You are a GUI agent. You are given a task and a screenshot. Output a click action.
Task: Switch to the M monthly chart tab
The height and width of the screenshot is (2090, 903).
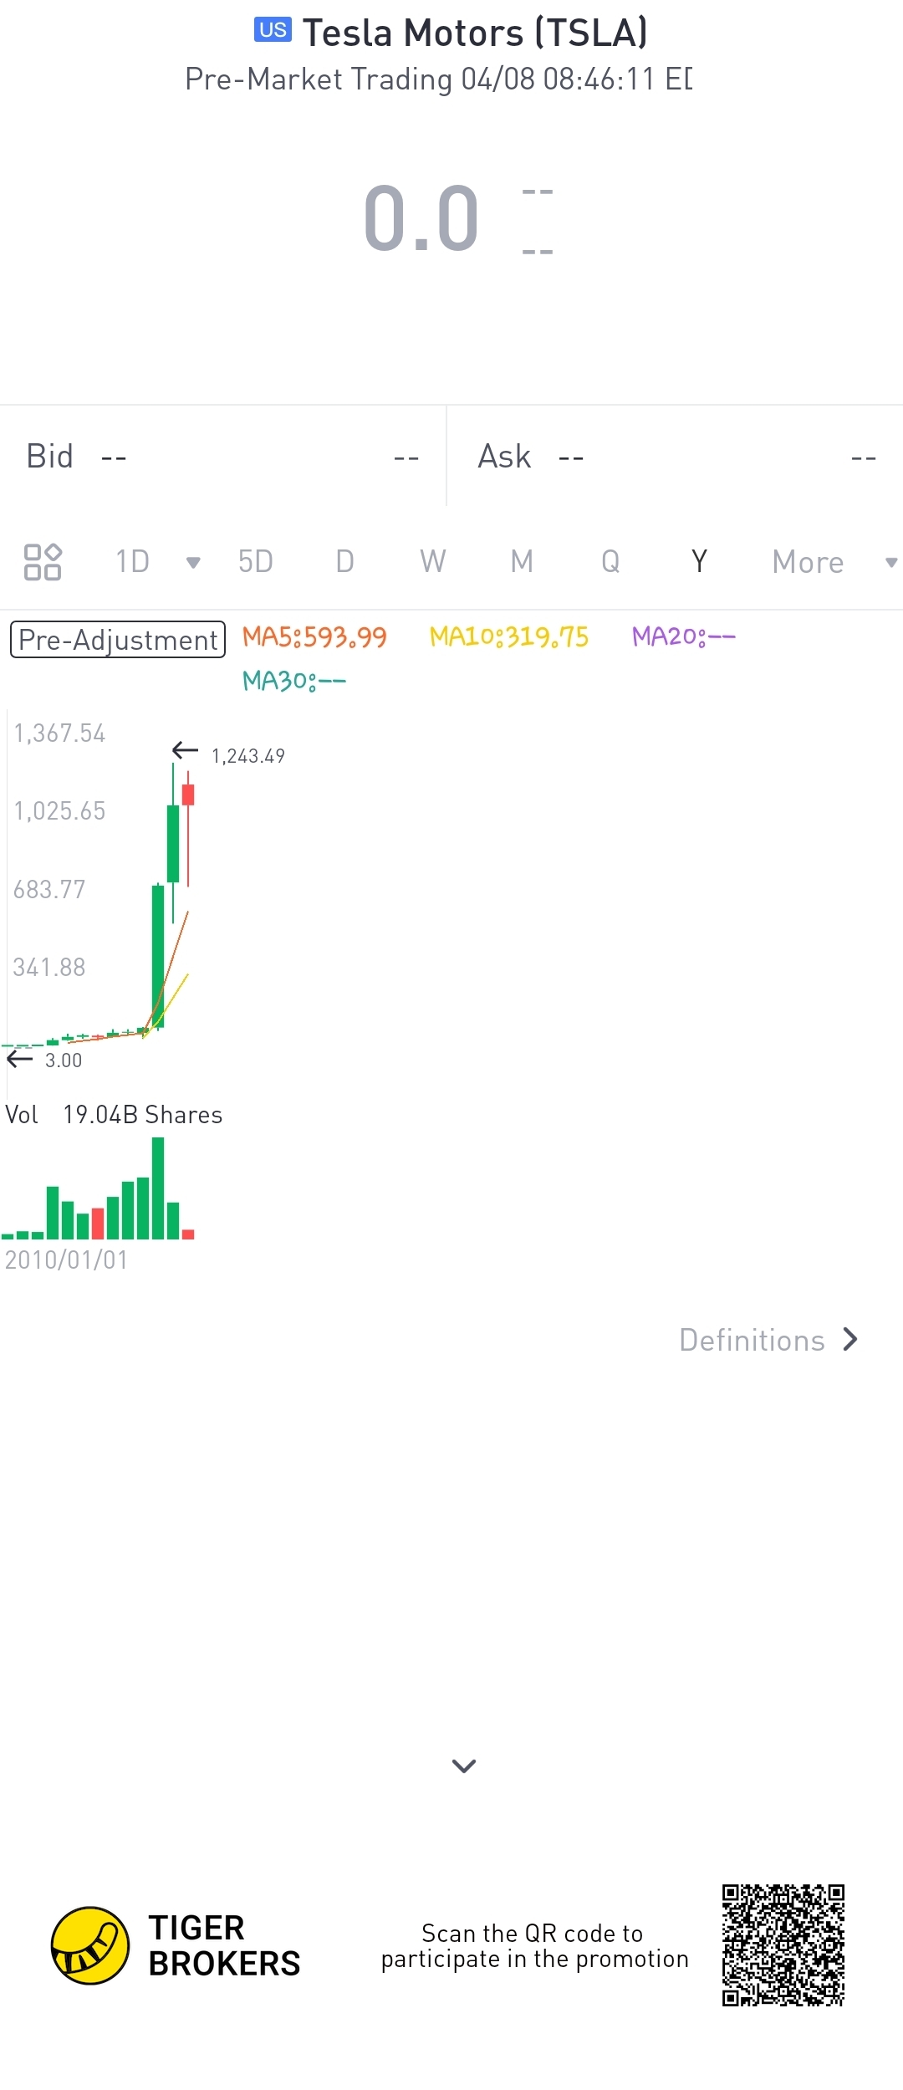[x=522, y=561]
